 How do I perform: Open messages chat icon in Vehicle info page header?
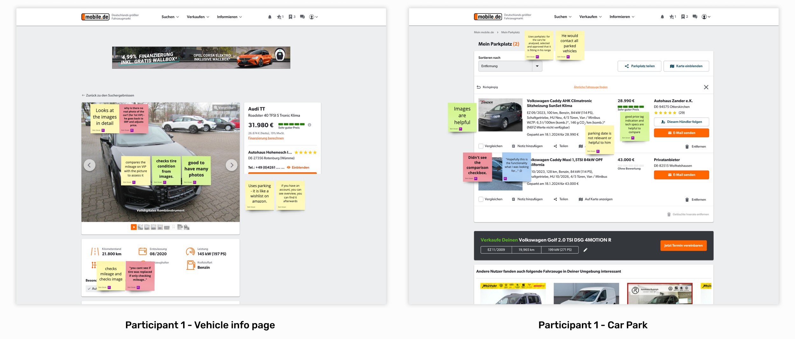(302, 17)
